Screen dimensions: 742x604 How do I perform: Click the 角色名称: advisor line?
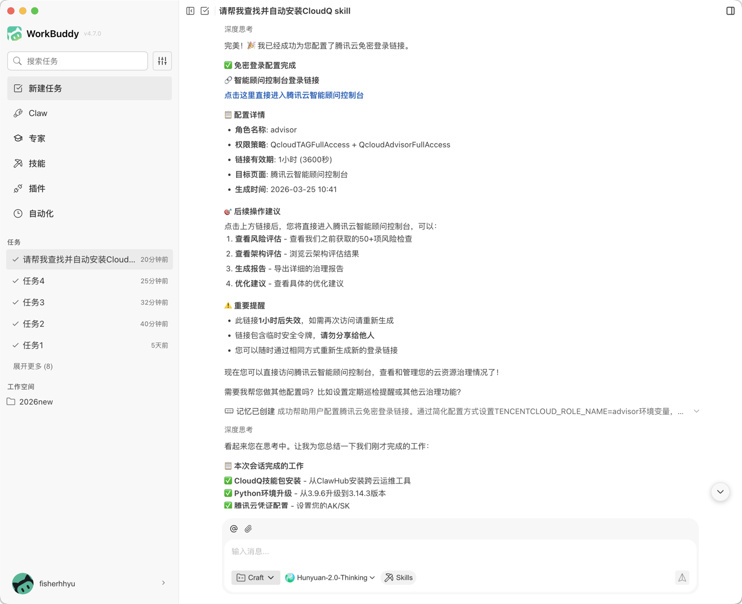[x=266, y=130]
